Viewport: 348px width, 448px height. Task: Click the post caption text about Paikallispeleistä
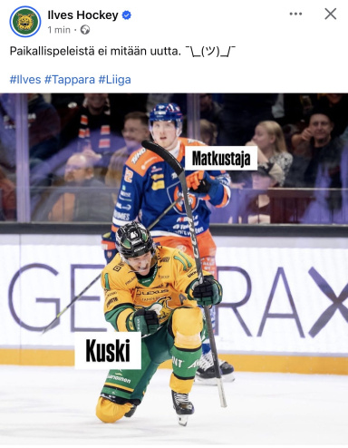click(95, 51)
